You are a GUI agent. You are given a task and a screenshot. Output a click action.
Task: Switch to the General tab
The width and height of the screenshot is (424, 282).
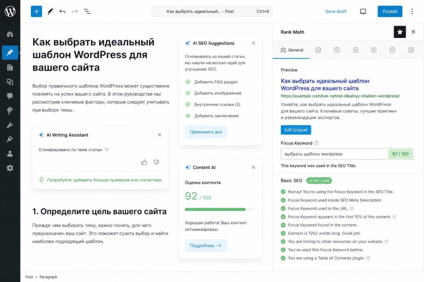[292, 50]
